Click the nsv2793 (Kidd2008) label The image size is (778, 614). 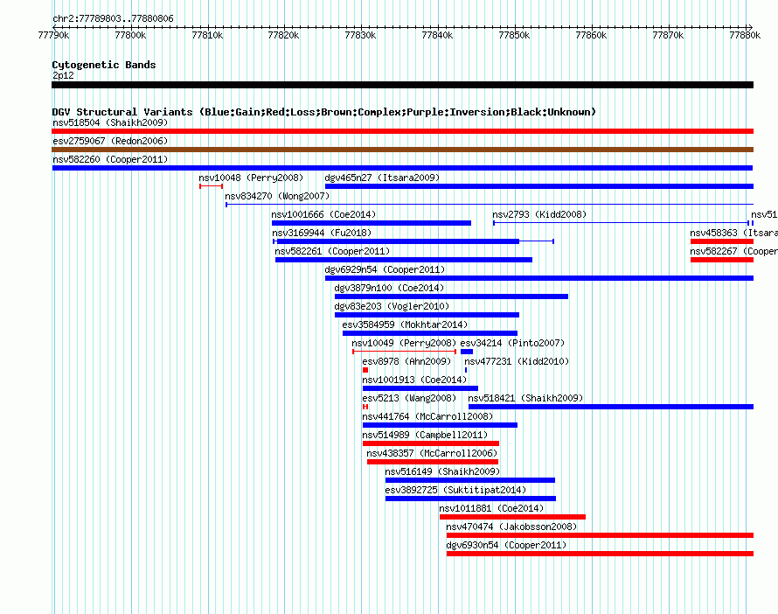[x=539, y=214]
